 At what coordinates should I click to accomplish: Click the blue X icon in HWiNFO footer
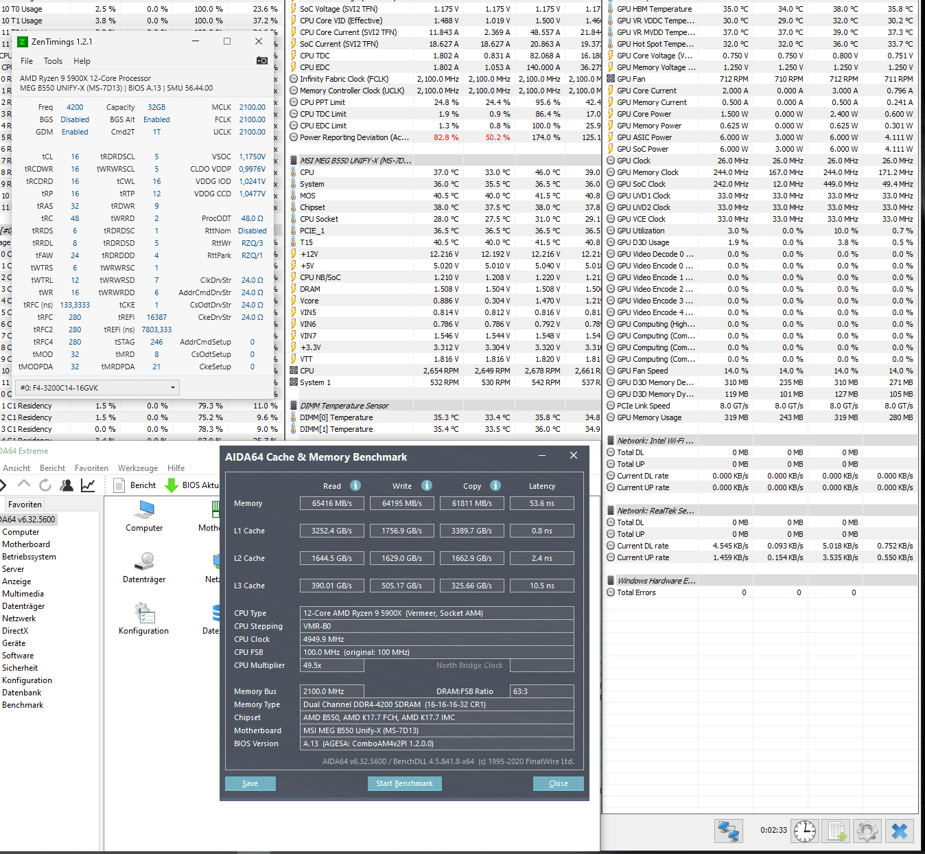(x=900, y=831)
